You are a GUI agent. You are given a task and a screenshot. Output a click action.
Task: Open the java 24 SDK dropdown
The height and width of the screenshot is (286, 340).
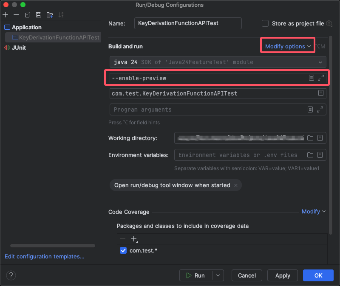(x=320, y=62)
